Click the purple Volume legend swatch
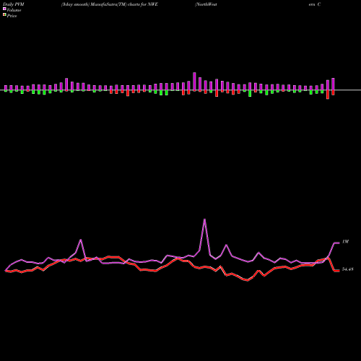This screenshot has height=361, width=361. click(x=4, y=9)
